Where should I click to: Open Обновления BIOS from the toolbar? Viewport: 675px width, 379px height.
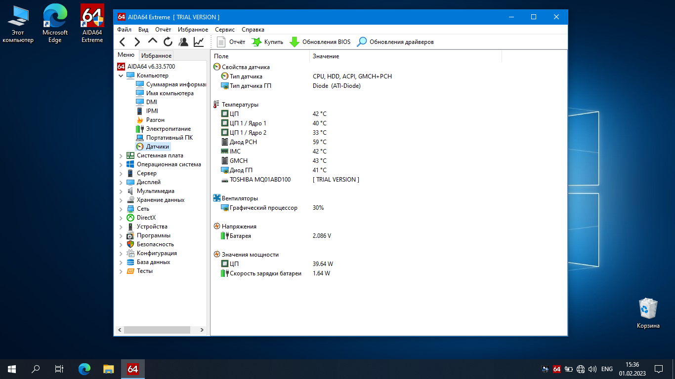pyautogui.click(x=320, y=42)
